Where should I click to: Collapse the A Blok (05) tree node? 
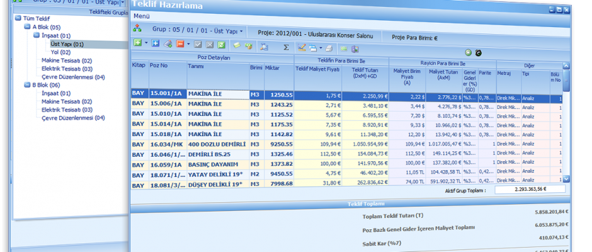tap(26, 27)
